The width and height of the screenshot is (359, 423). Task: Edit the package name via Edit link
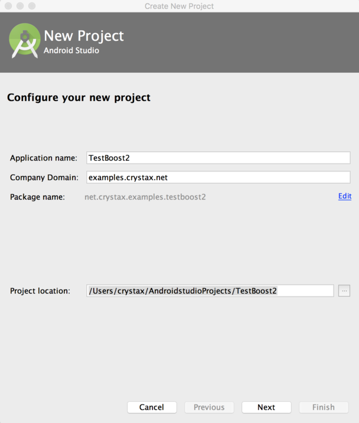(x=345, y=196)
